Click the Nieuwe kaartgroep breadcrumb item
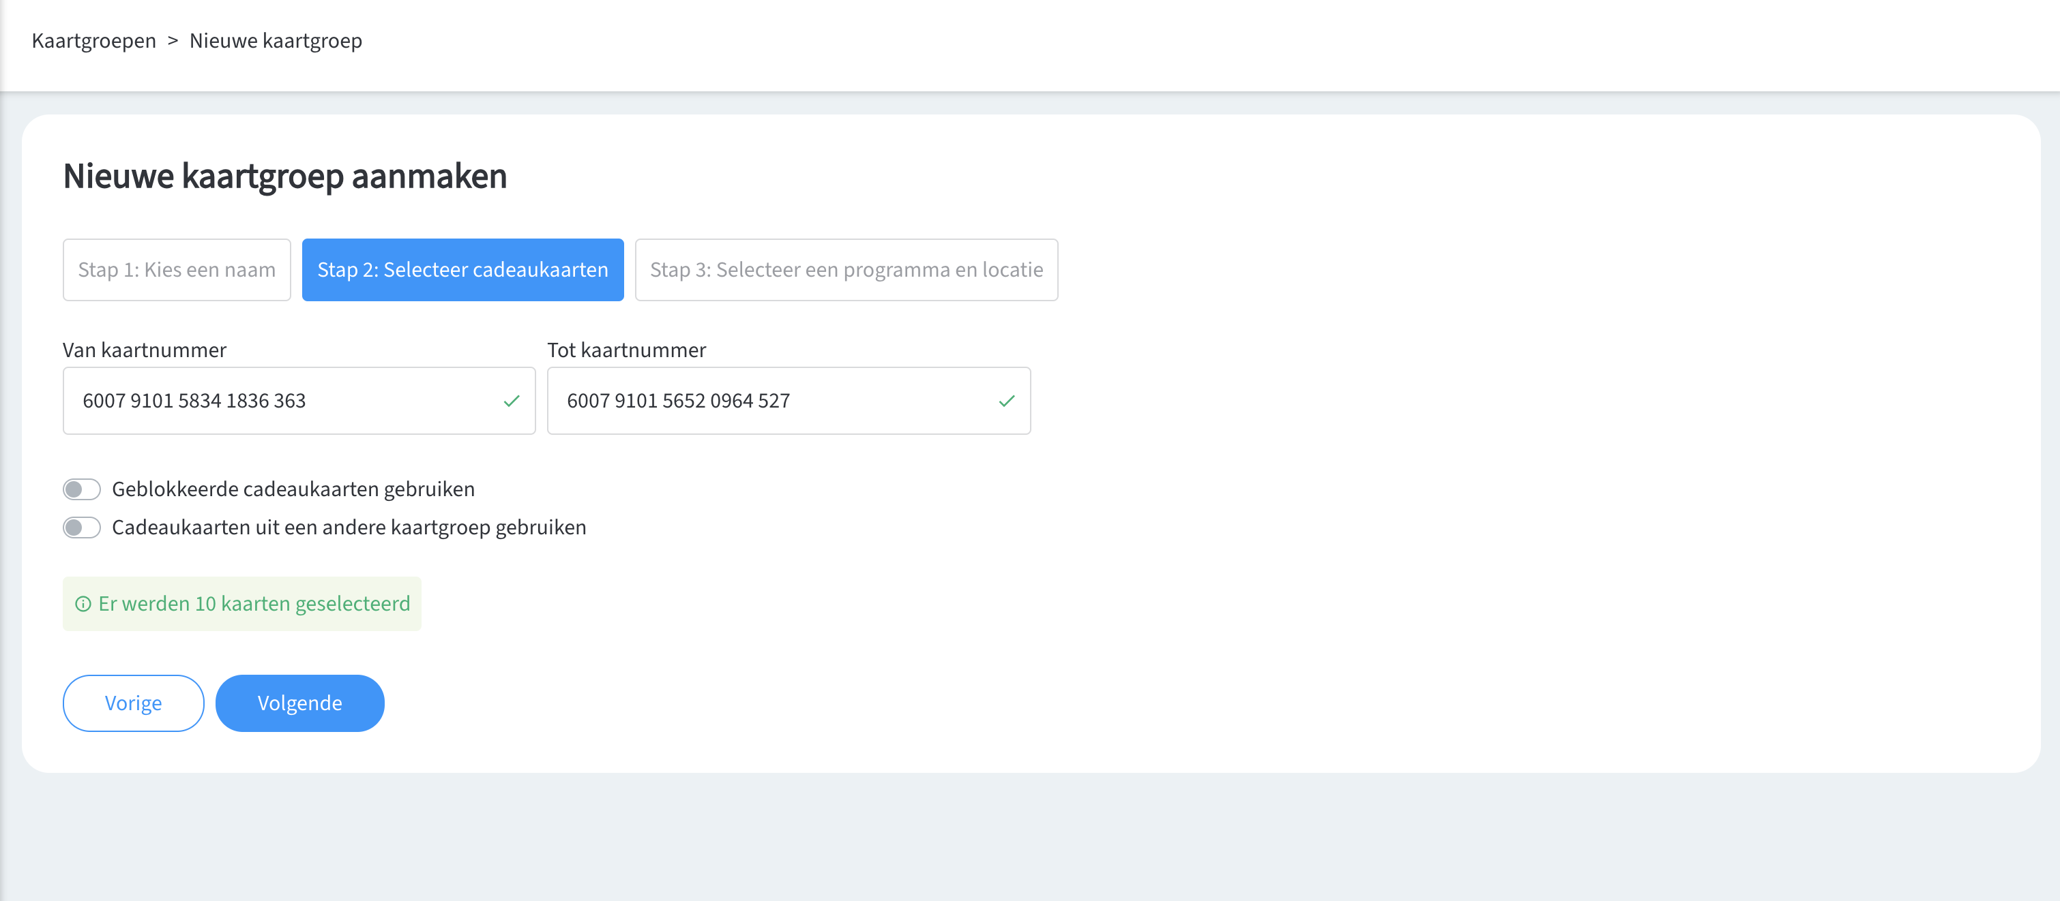This screenshot has width=2060, height=901. pyautogui.click(x=275, y=41)
